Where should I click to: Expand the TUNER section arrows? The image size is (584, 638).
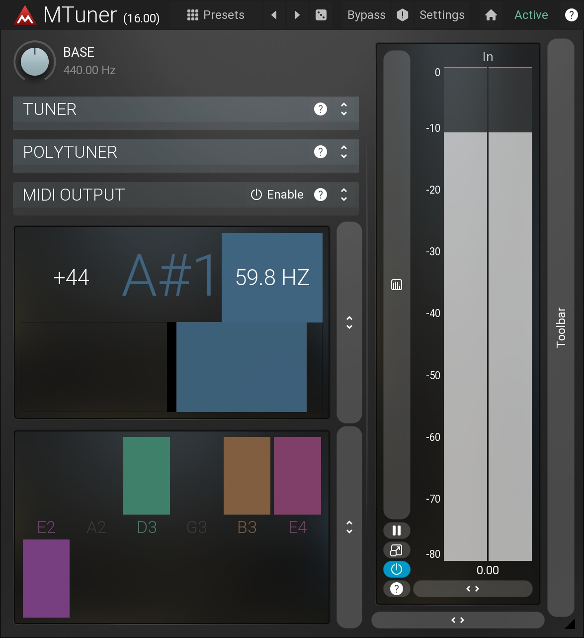click(344, 109)
